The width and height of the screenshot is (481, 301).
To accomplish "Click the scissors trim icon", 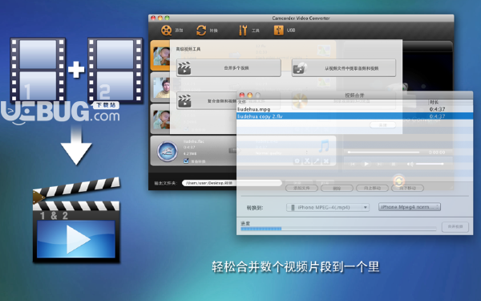I will [307, 161].
